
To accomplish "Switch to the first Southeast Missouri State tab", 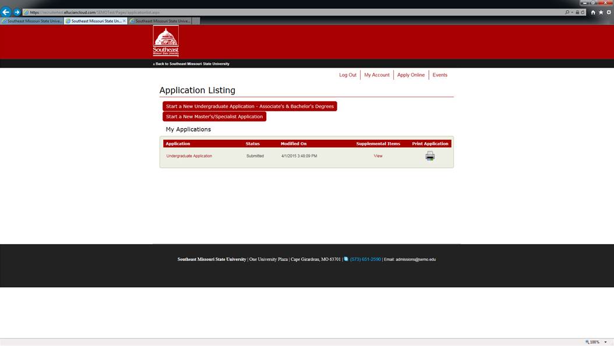I will (32, 21).
